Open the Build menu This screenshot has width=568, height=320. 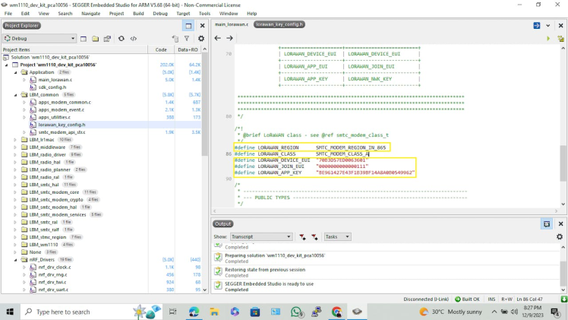(x=138, y=13)
